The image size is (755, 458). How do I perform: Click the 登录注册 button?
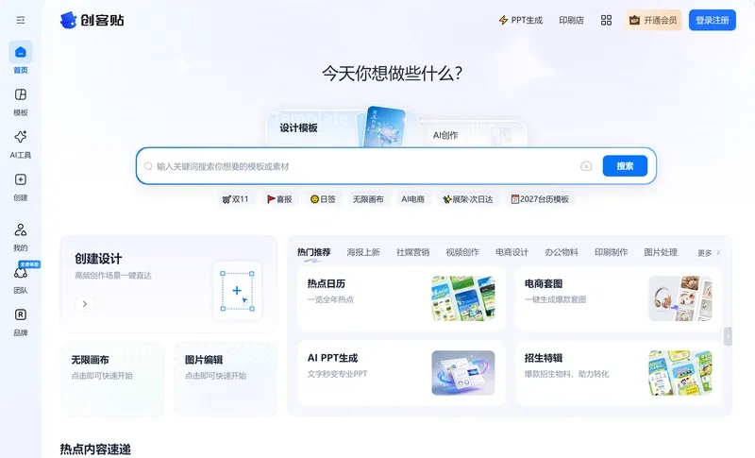713,20
